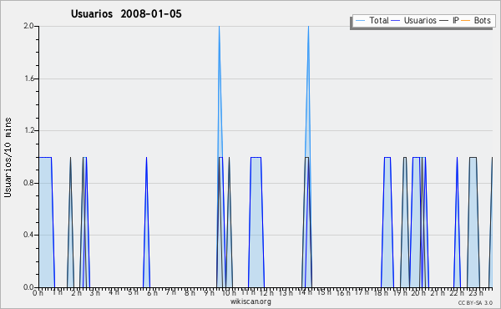The image size is (501, 309).
Task: Click the y-axis value 0.8
Action: (29, 183)
